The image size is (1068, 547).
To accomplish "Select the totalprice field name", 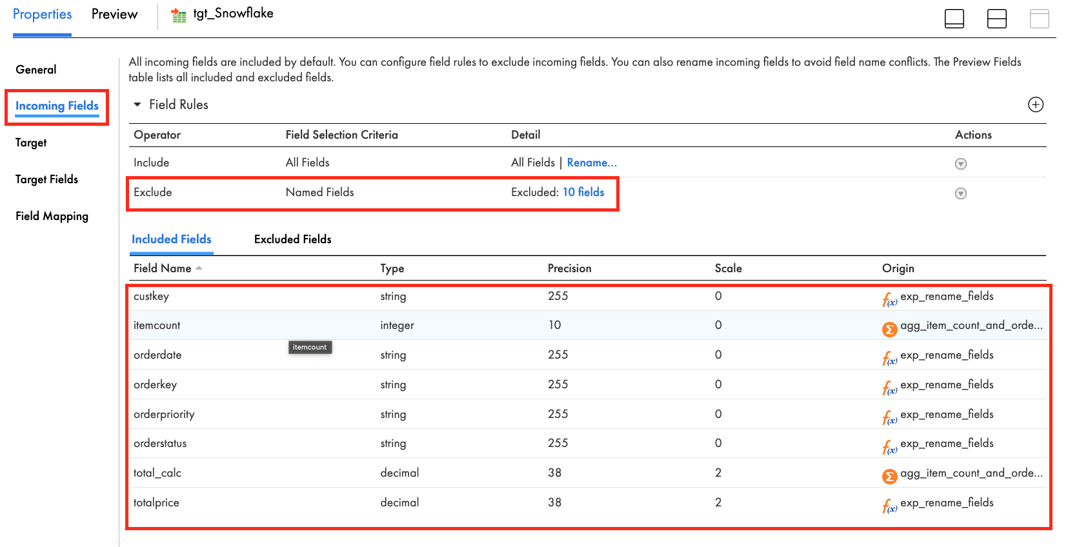I will tap(156, 502).
